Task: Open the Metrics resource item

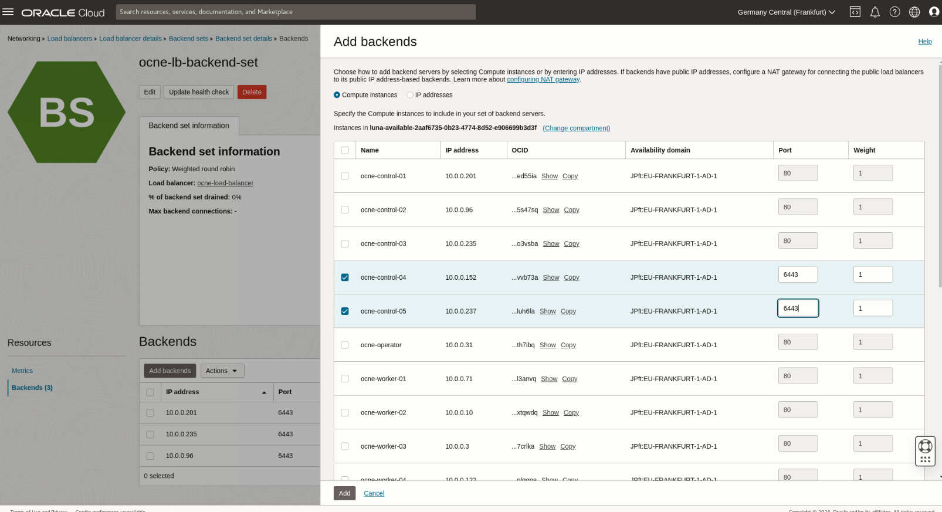Action: [x=22, y=371]
